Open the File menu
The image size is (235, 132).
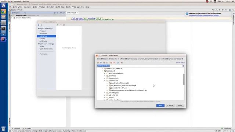10,7
